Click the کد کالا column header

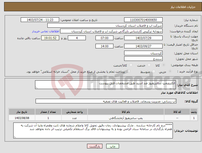pyautogui.click(x=177, y=112)
